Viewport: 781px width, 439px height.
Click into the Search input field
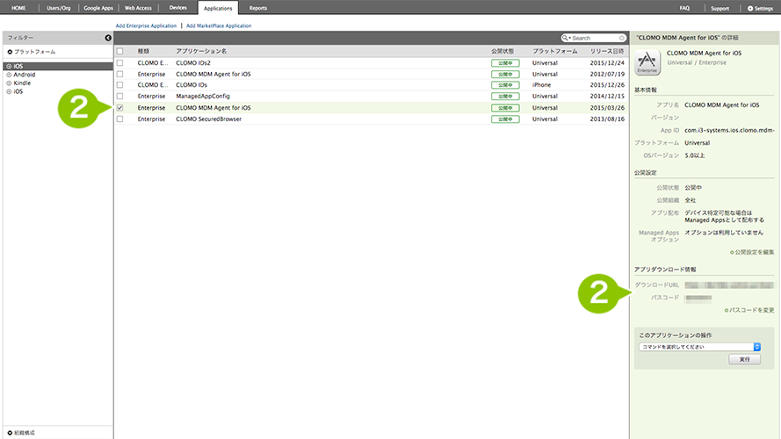[595, 38]
